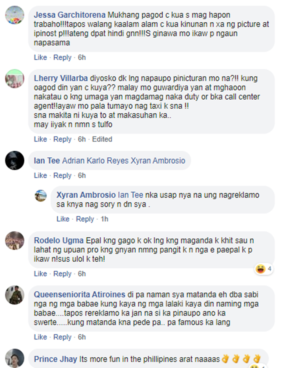
Task: Open Jessa Garchitorena's profile picture
Action: pyautogui.click(x=15, y=15)
